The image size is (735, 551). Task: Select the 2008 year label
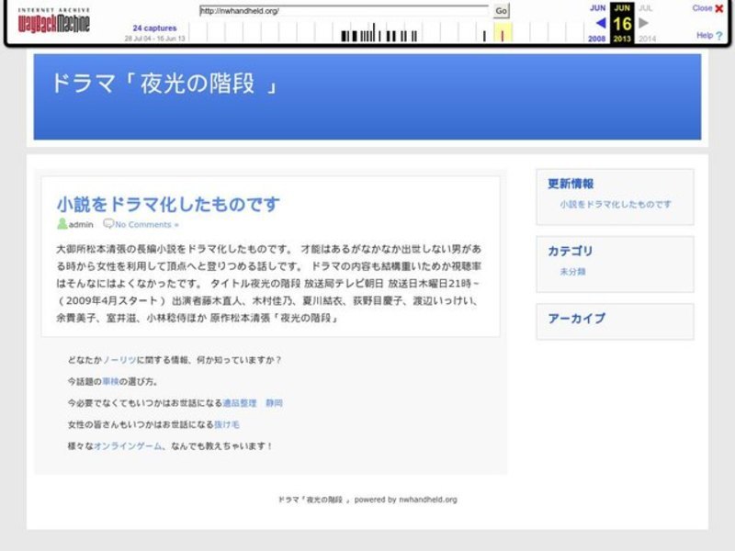click(596, 39)
